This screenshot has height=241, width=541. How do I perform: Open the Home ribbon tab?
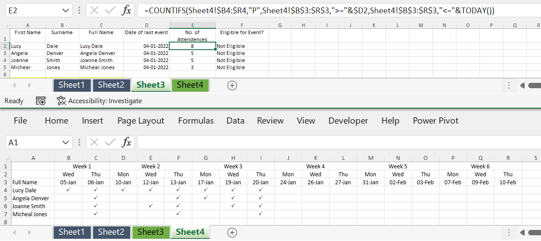(57, 120)
